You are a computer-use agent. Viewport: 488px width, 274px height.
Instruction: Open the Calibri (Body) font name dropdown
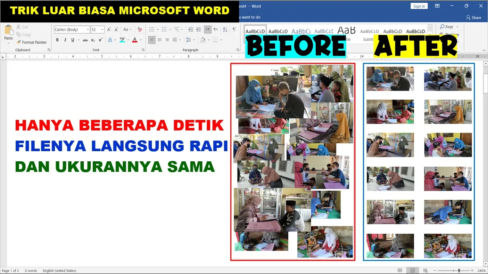click(x=88, y=30)
